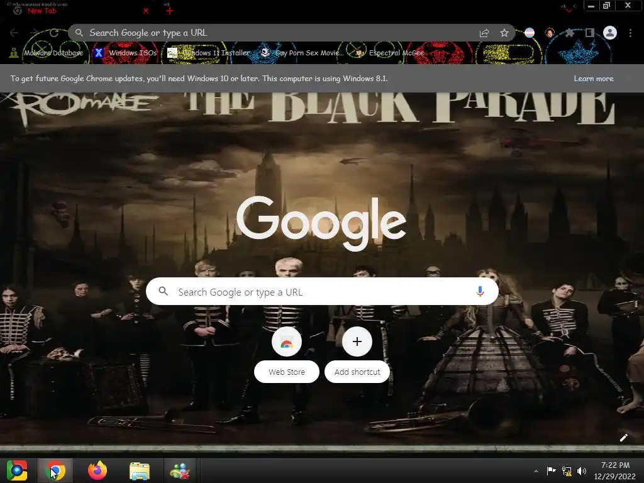The height and width of the screenshot is (483, 644).
Task: Start voice search with microphone
Action: click(x=480, y=292)
